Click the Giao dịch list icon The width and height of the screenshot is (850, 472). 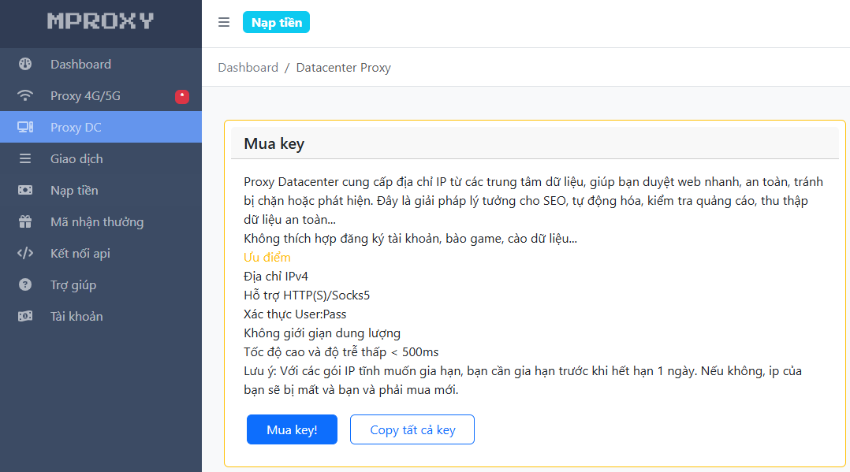tap(25, 159)
